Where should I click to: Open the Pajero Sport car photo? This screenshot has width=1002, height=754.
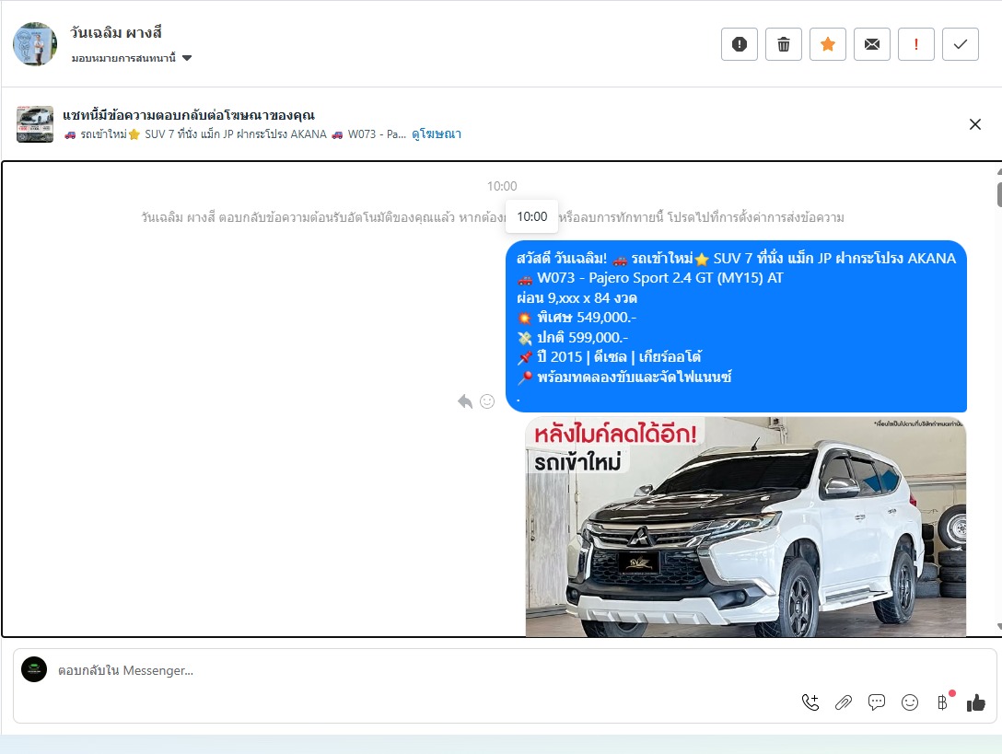pyautogui.click(x=746, y=527)
